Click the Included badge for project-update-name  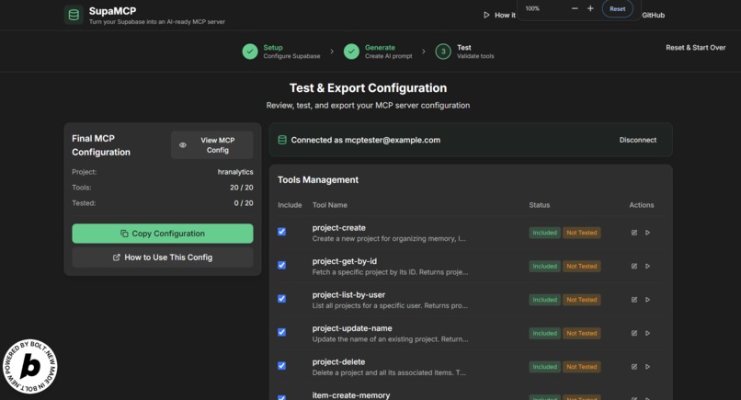coord(545,333)
